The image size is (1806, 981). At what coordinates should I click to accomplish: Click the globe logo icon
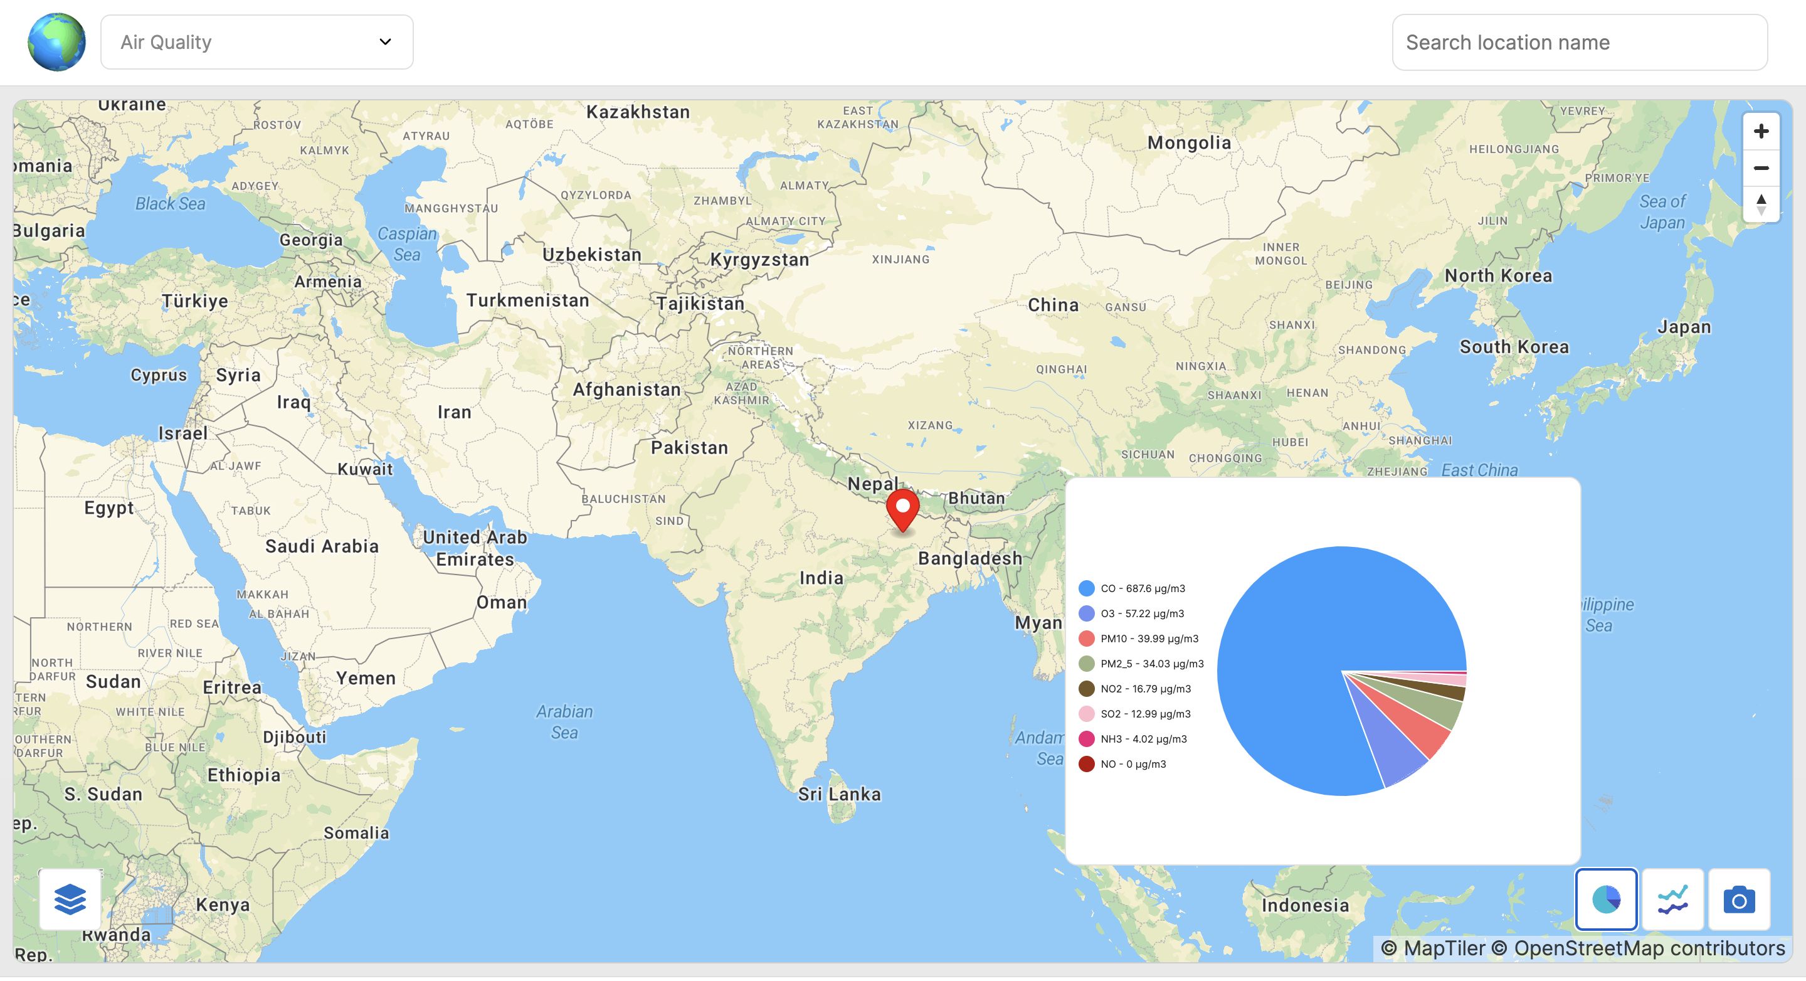click(57, 42)
